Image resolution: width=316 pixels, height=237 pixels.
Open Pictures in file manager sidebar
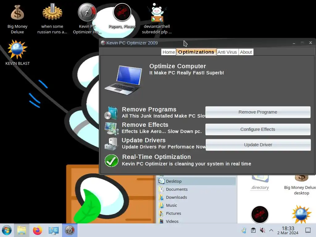click(x=196, y=213)
